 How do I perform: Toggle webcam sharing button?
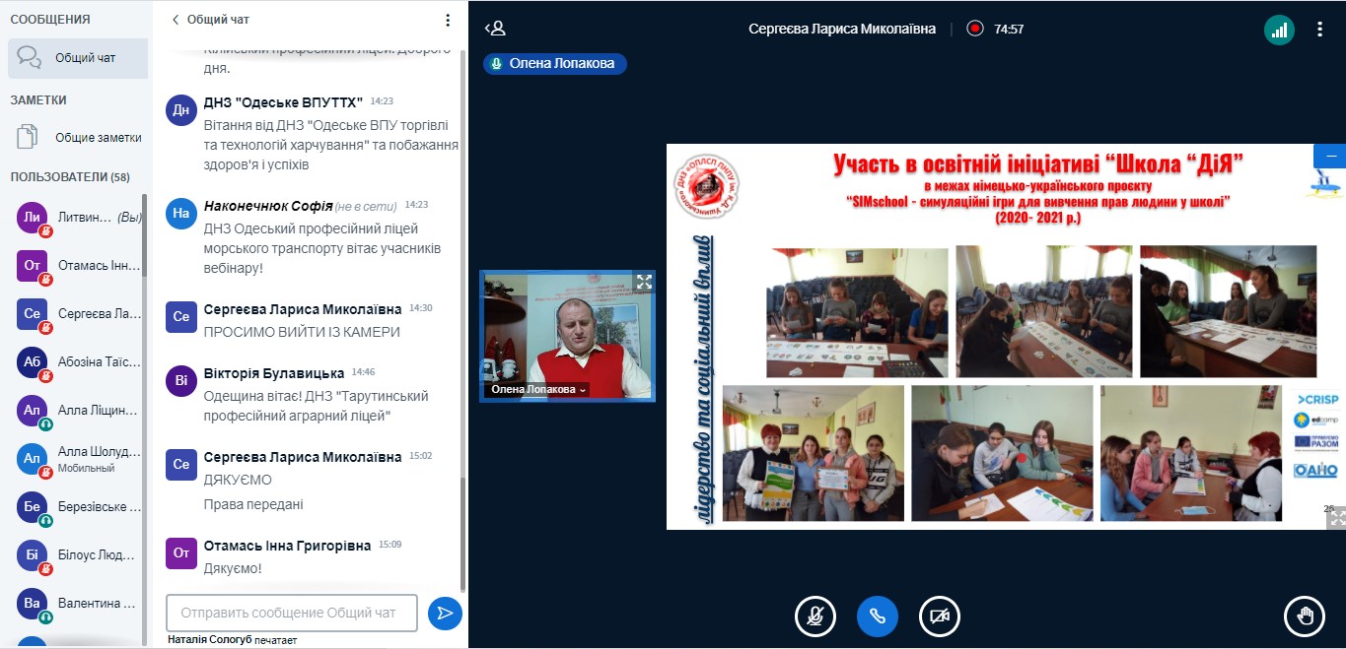tap(939, 617)
